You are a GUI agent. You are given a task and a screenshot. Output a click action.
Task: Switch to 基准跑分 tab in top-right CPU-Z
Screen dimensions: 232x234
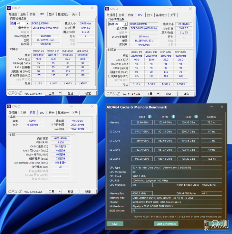point(161,15)
